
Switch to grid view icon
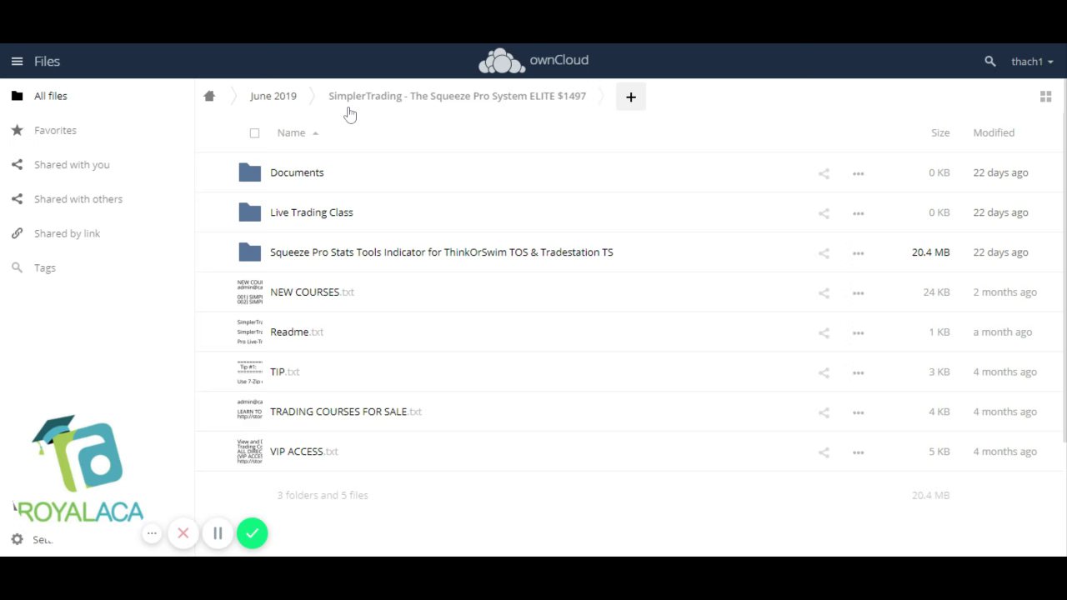[x=1045, y=97]
